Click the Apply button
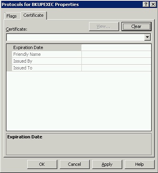The width and height of the screenshot is (158, 173). 107,164
